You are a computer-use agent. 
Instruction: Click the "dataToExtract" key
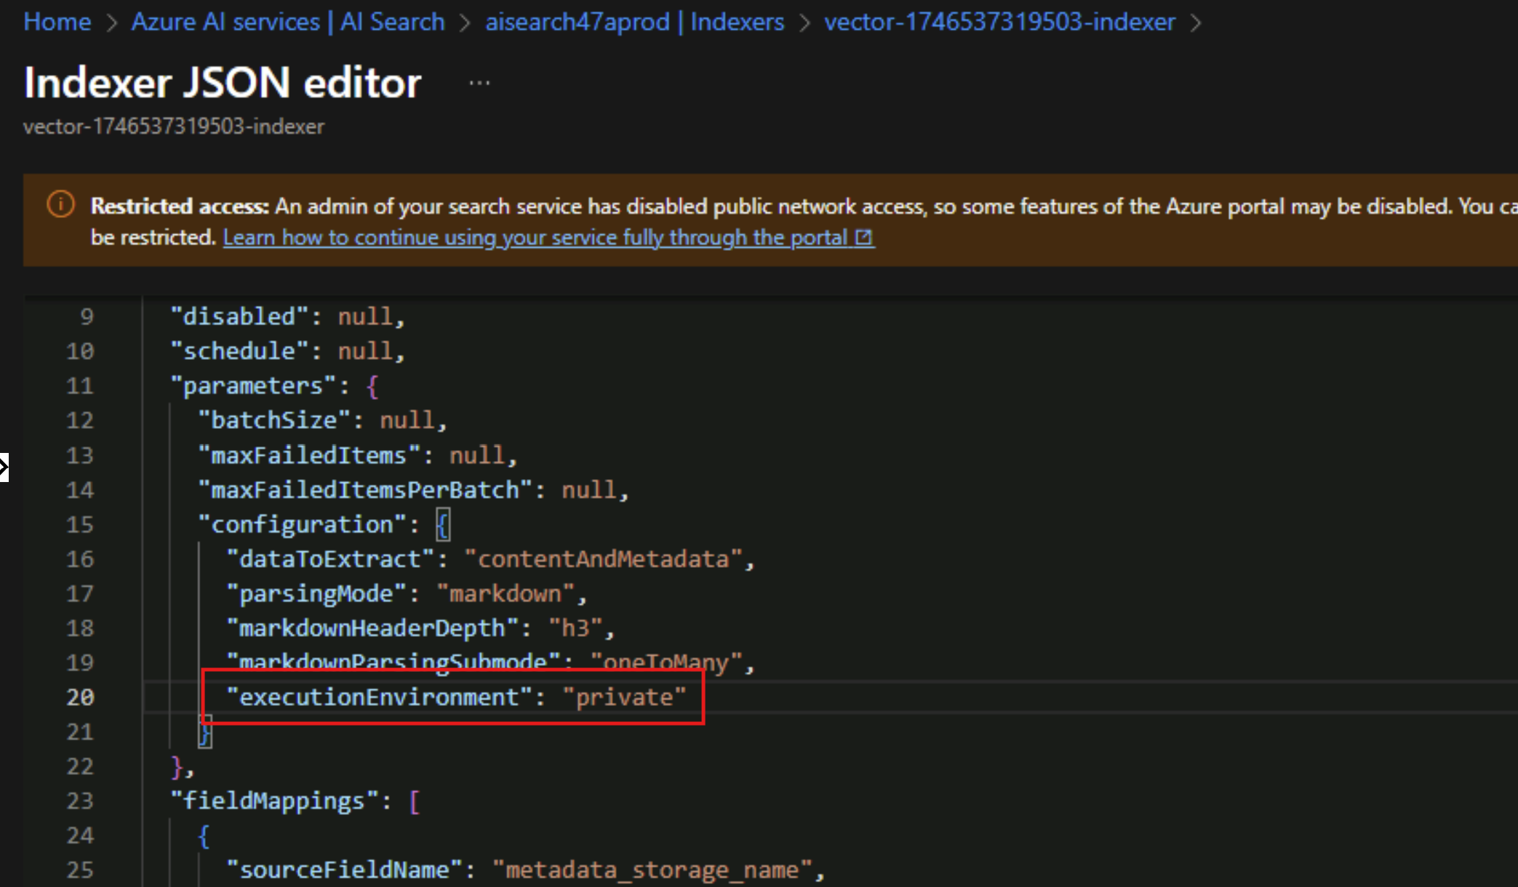(x=329, y=559)
